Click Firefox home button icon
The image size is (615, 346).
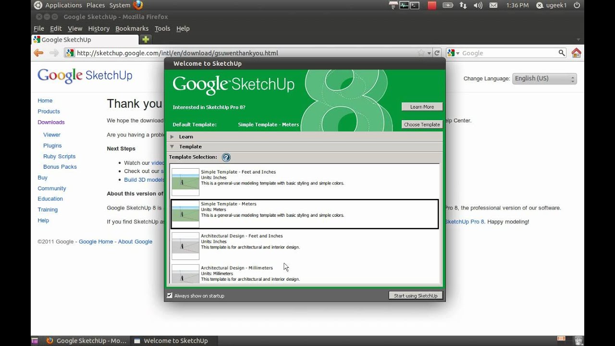tap(577, 53)
